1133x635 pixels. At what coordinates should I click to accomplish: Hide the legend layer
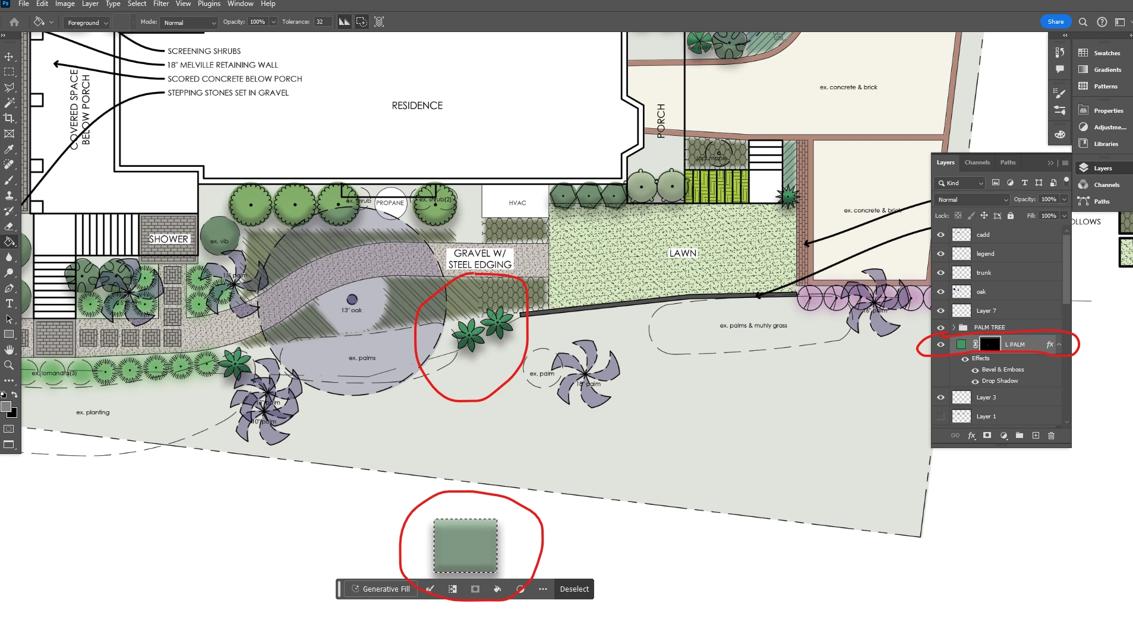941,254
